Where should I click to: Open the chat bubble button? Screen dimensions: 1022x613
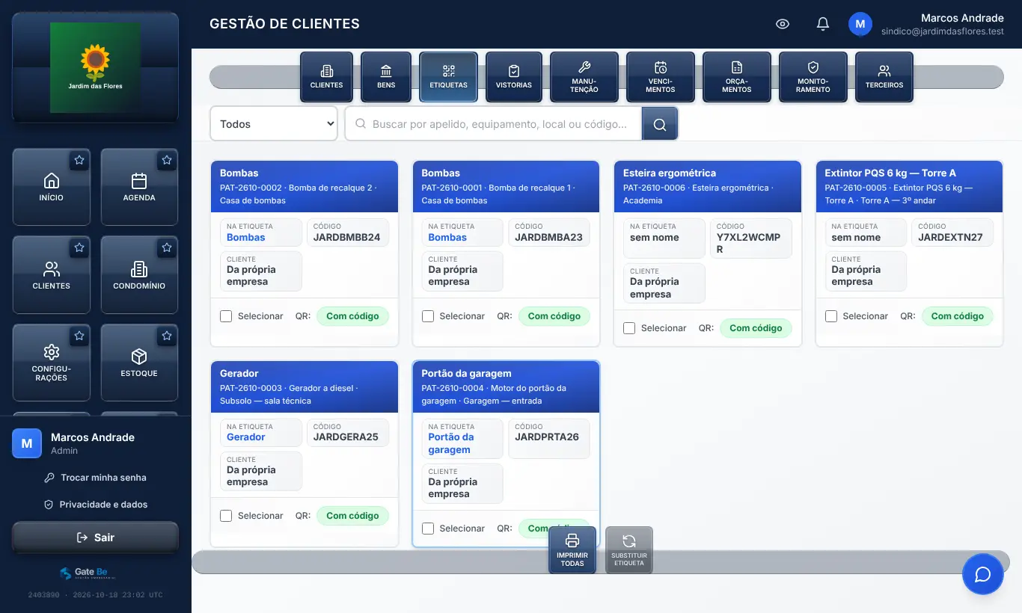[982, 574]
